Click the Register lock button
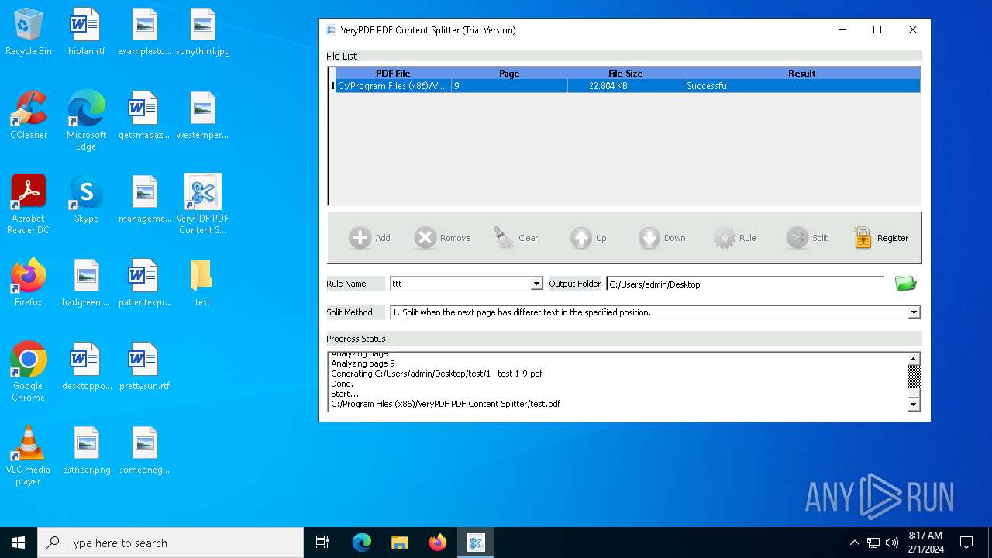The height and width of the screenshot is (558, 992). (x=880, y=238)
